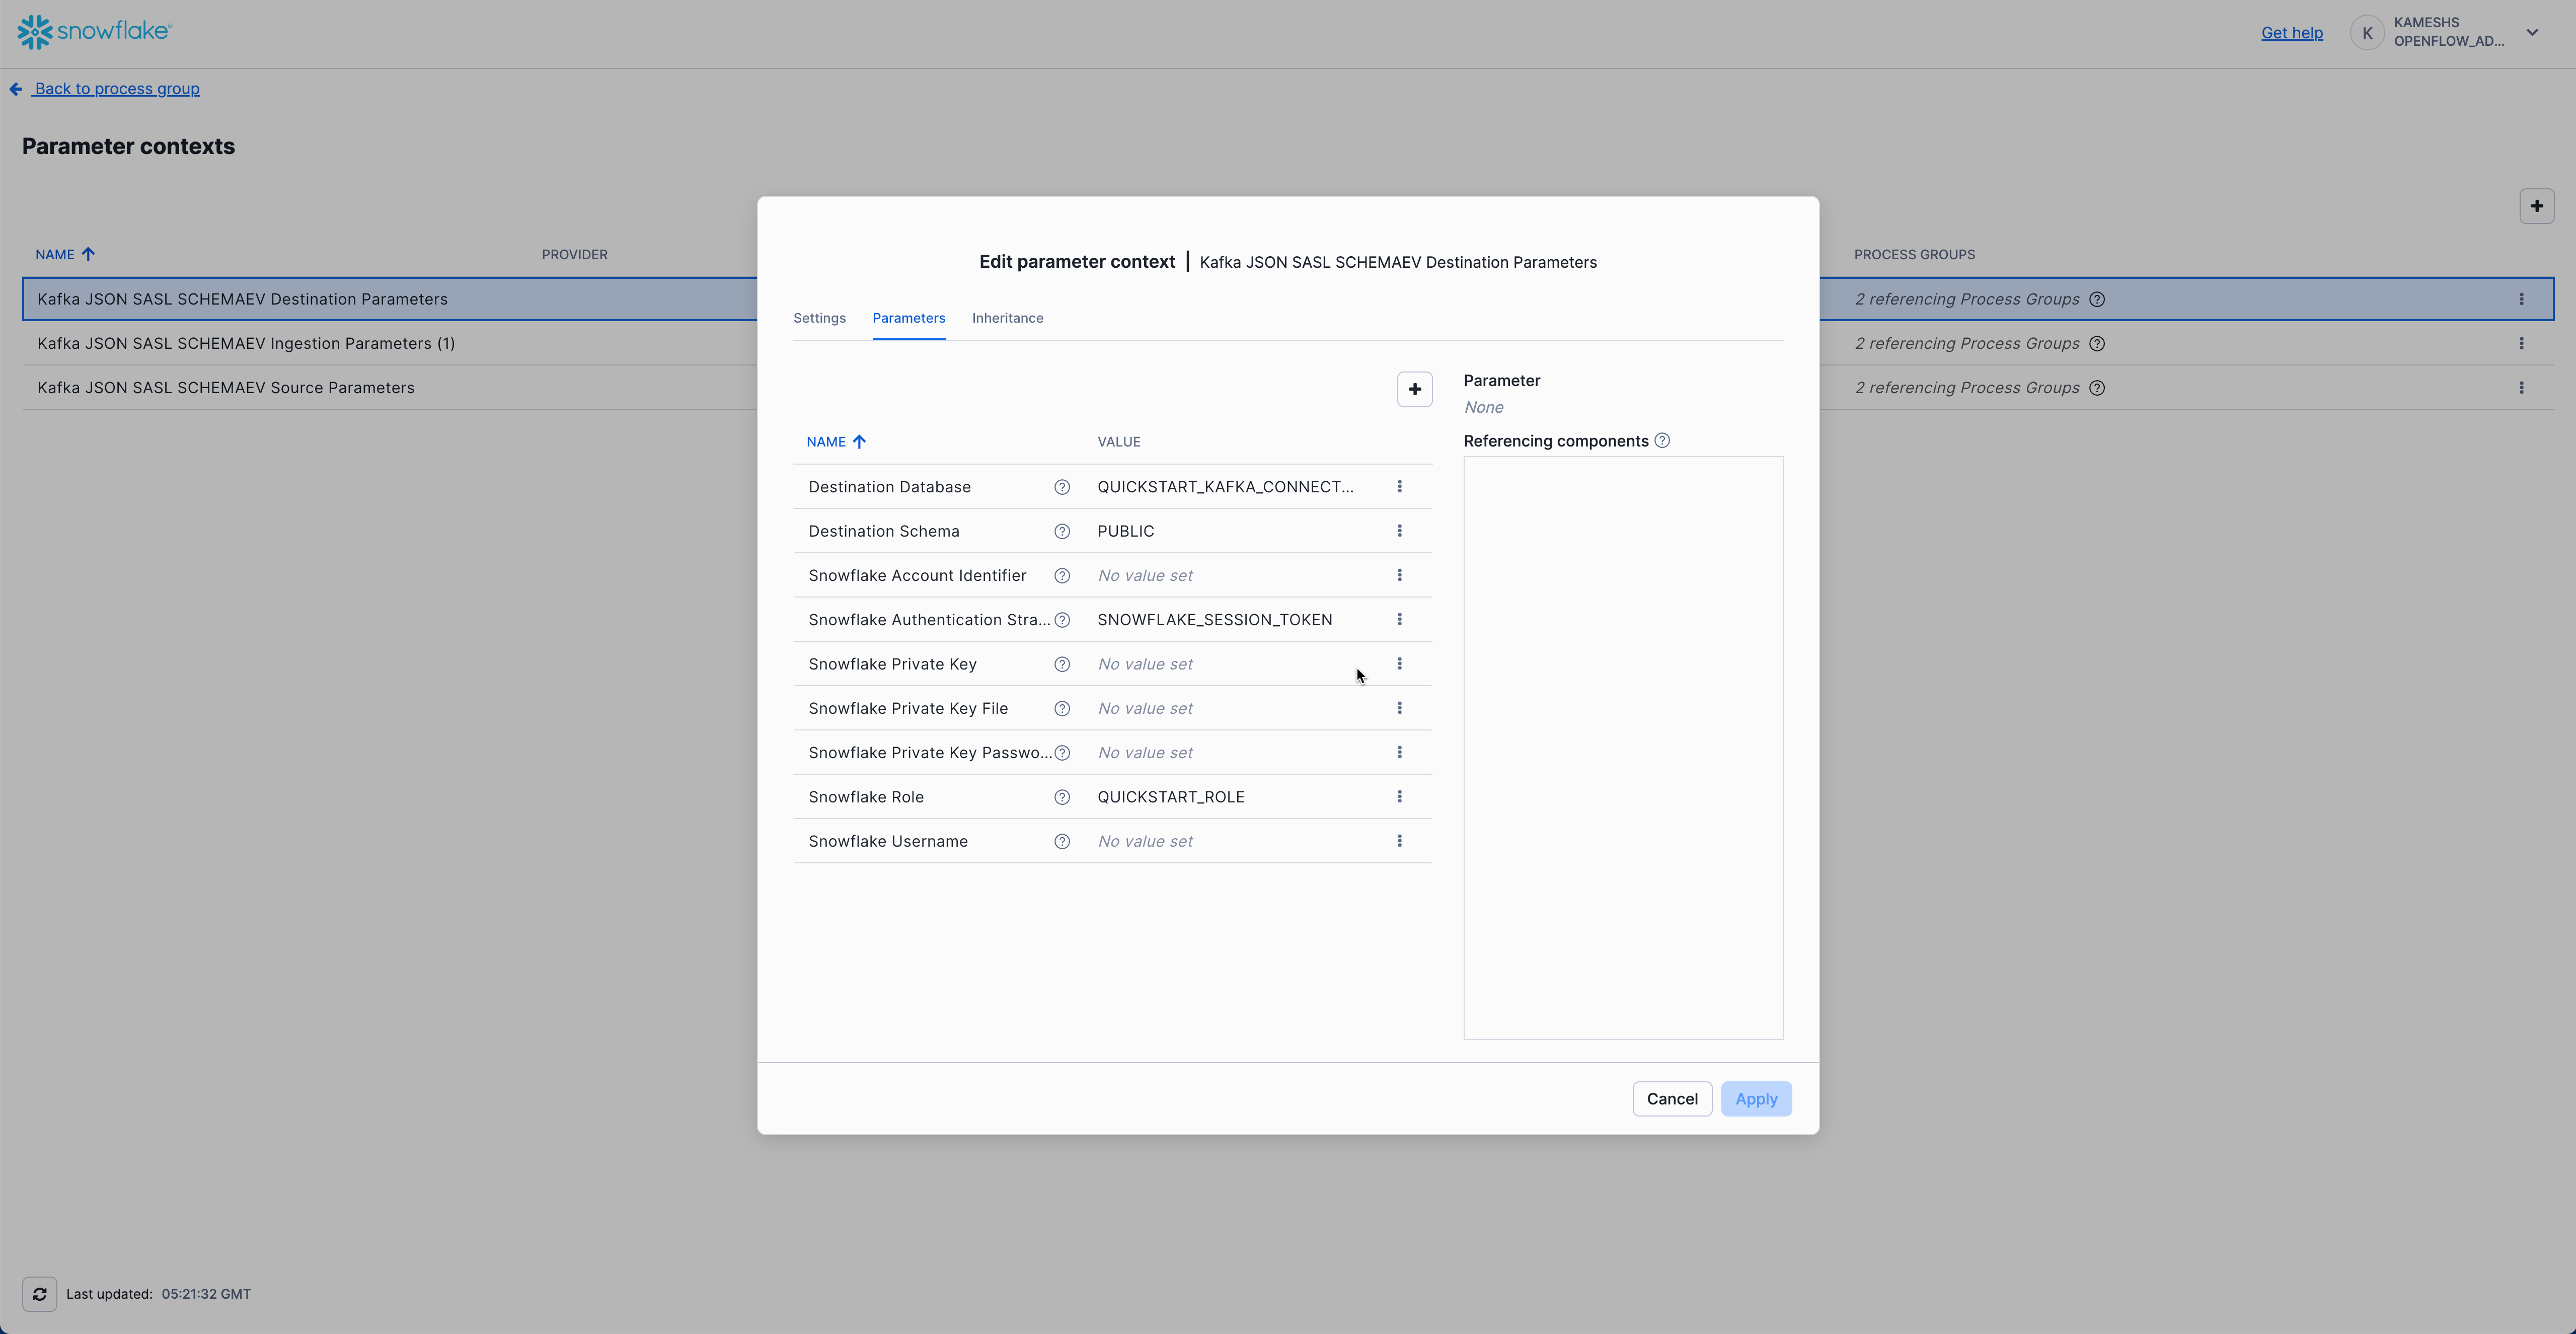The height and width of the screenshot is (1334, 2576).
Task: Click the Apply button
Action: (x=1756, y=1098)
